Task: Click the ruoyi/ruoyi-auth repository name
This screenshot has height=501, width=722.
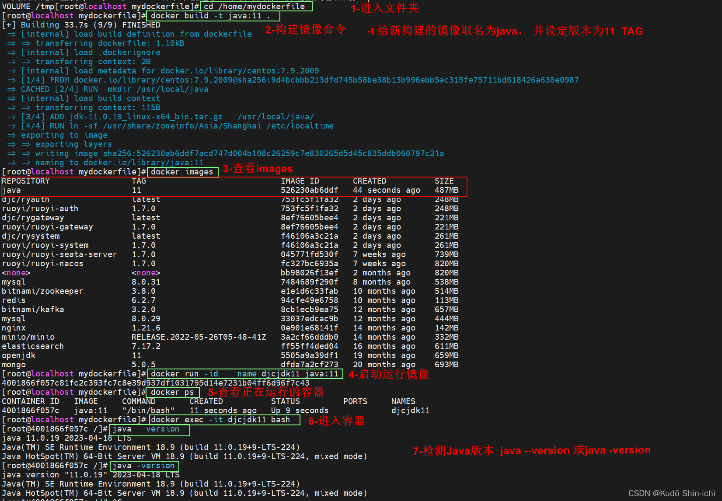Action: (40, 209)
